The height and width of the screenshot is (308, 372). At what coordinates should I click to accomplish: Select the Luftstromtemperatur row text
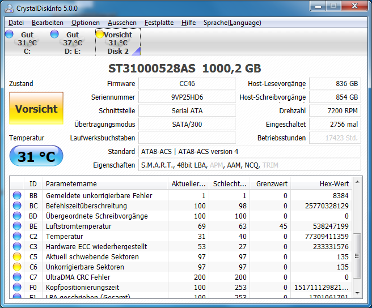click(x=78, y=226)
